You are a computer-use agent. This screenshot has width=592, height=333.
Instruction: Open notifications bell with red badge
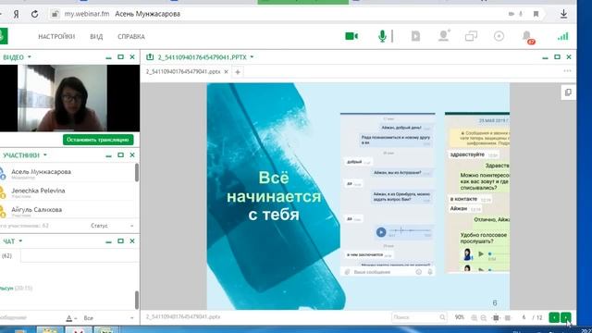point(527,37)
